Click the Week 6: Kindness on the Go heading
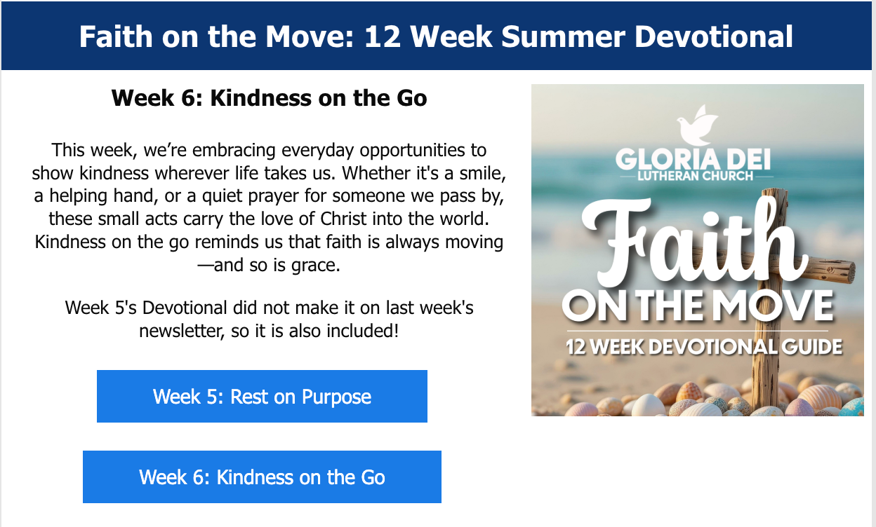This screenshot has width=876, height=527. [x=269, y=97]
